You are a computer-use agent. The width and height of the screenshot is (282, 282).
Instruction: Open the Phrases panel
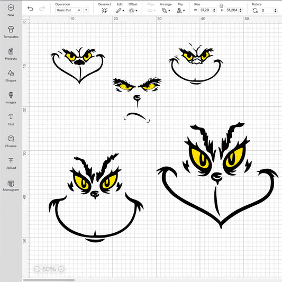coord(11,141)
